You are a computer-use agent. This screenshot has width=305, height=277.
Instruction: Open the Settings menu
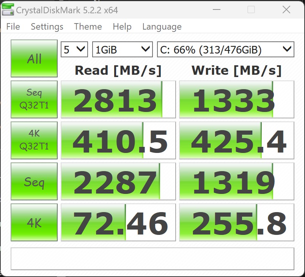(47, 27)
